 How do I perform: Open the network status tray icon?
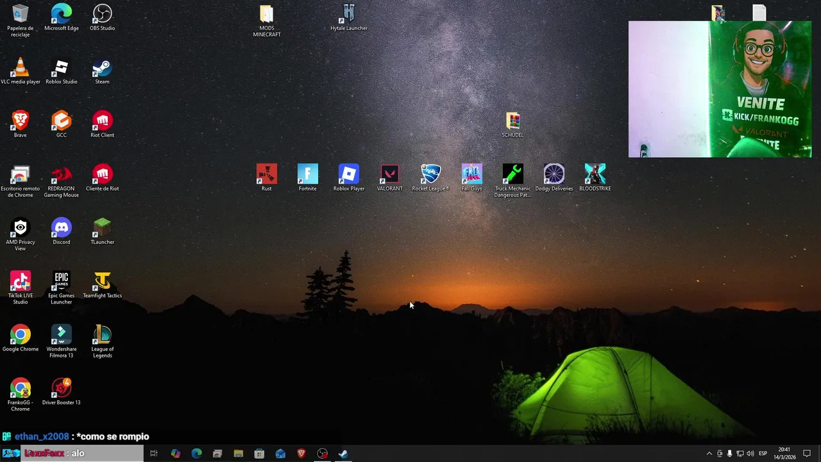(740, 454)
